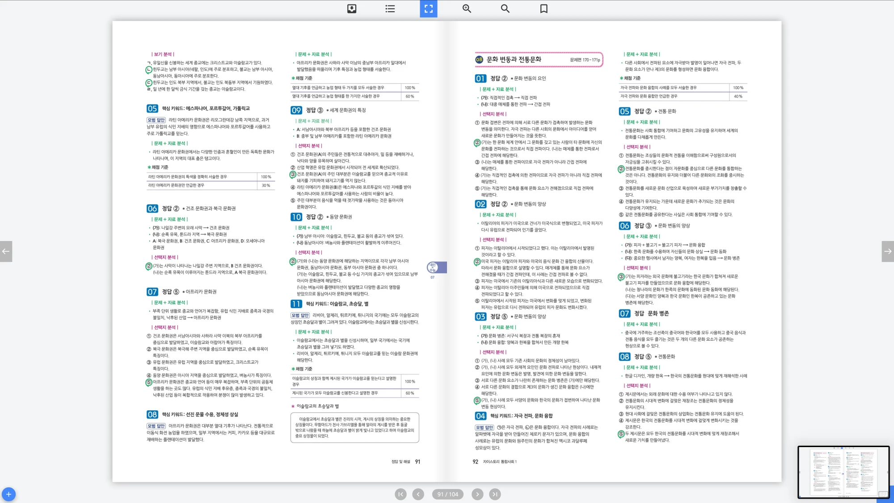Click the 91 / 104 page indicator

[447, 494]
